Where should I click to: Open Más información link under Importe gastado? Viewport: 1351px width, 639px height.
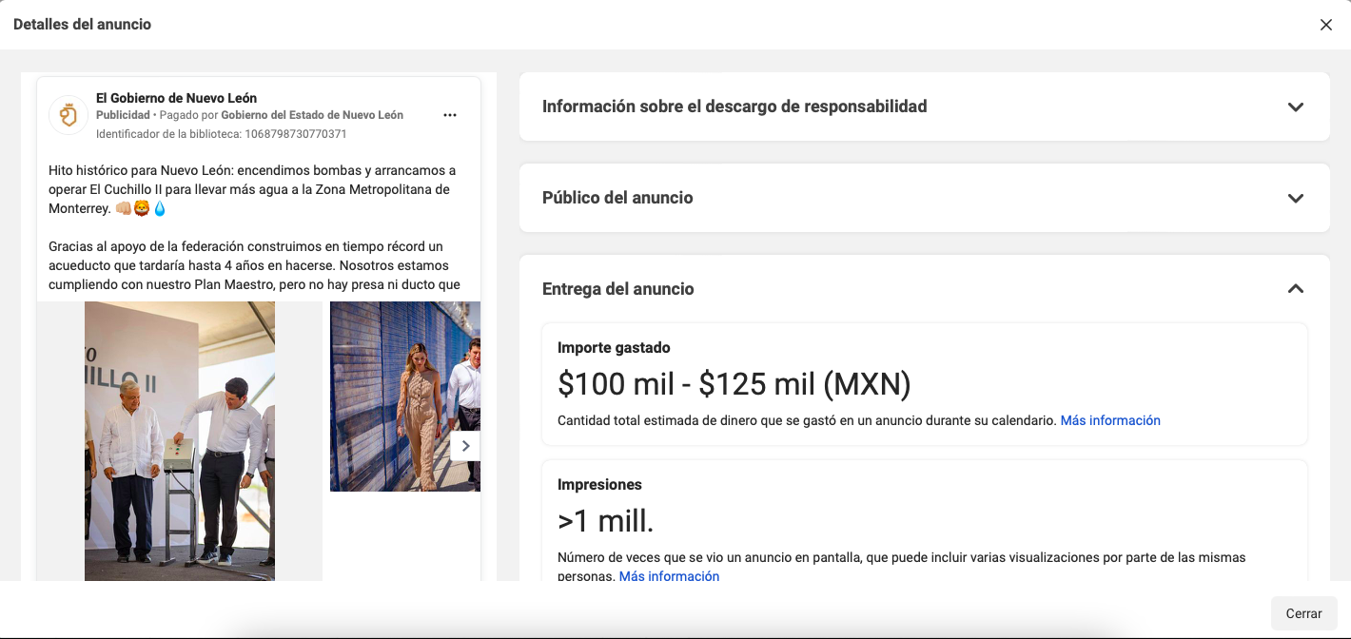(1110, 420)
